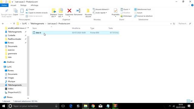194x109 pixels.
Task: Sort by the Nom column header
Action: [x=35, y=28]
